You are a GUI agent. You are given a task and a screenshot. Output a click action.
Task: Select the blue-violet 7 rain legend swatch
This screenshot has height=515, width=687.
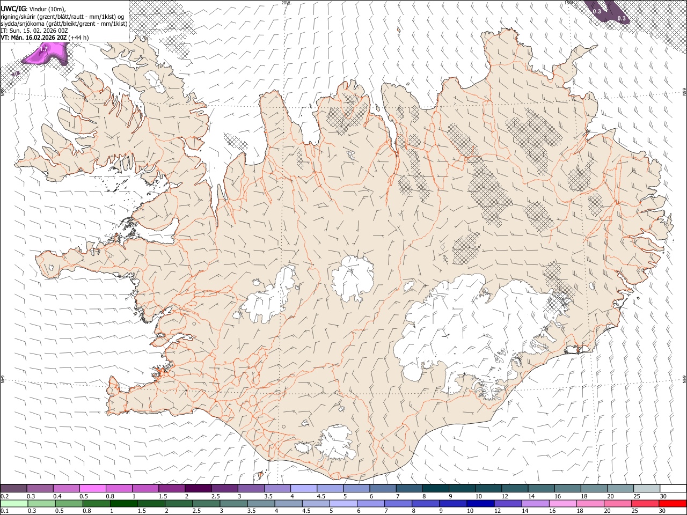point(398,503)
